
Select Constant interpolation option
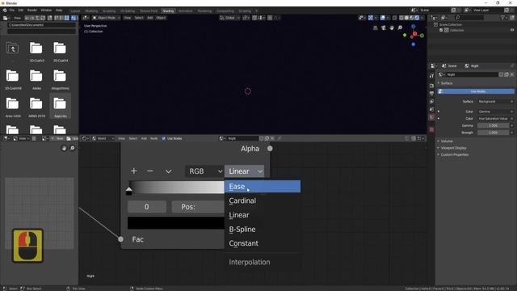click(263, 243)
